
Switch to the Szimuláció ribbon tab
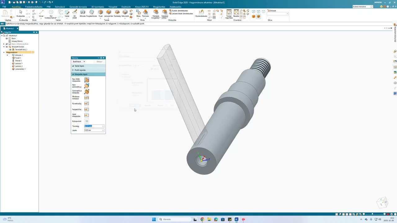(60, 7)
